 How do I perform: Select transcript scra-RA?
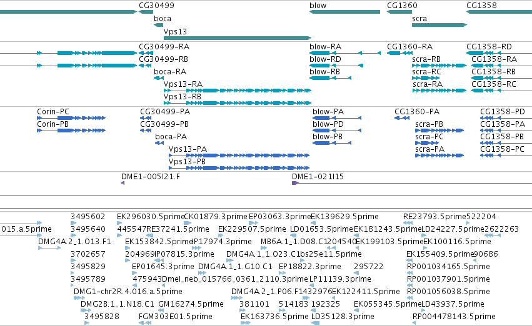pos(439,91)
